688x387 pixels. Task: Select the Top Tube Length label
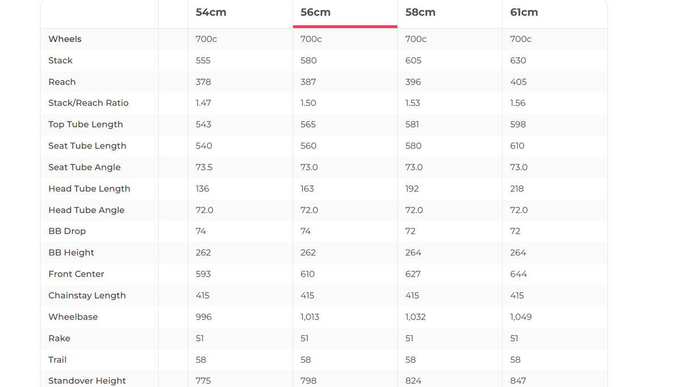[x=86, y=125]
